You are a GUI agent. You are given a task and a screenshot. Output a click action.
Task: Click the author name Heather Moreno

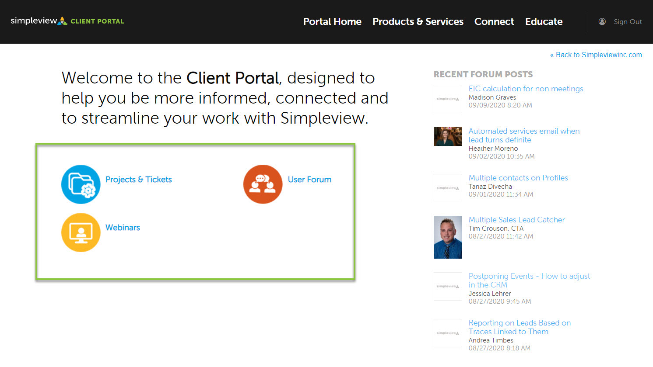(493, 149)
